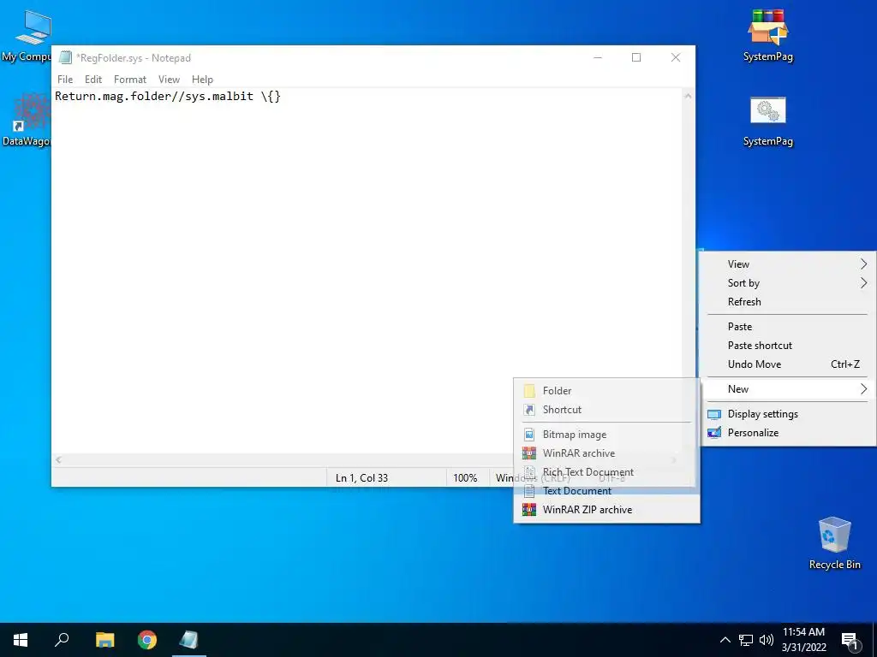The width and height of the screenshot is (877, 657).
Task: Click the taskbar clock showing 11:54 AM
Action: point(803,640)
